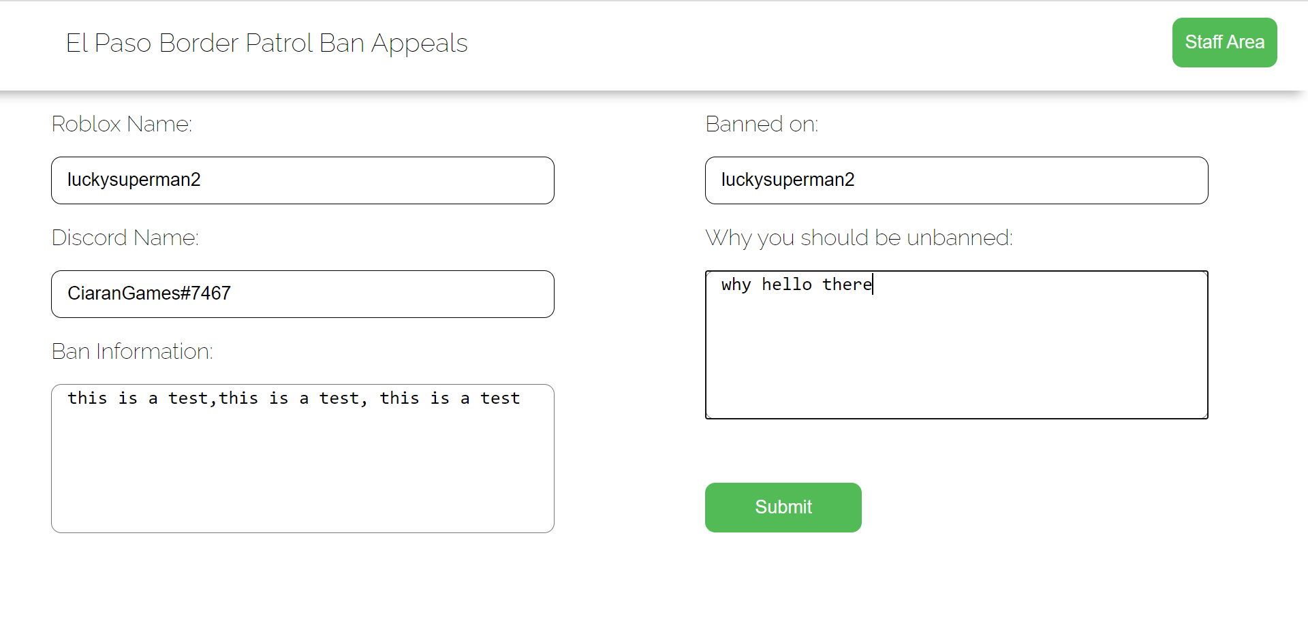Place cursor after the word 'there'

point(873,285)
